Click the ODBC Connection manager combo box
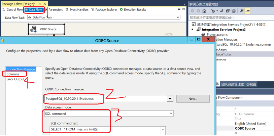Image resolution: width=274 pixels, height=136 pixels. click(108, 99)
